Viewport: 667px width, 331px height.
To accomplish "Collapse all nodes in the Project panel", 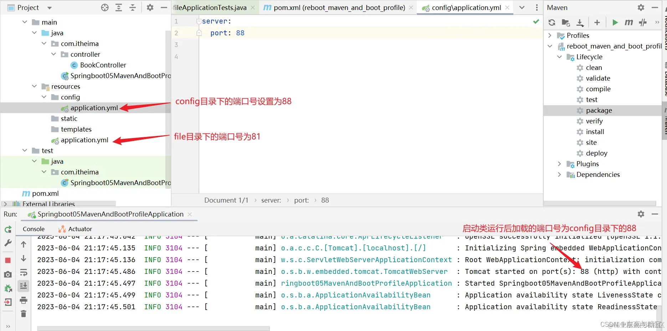I will (x=133, y=7).
